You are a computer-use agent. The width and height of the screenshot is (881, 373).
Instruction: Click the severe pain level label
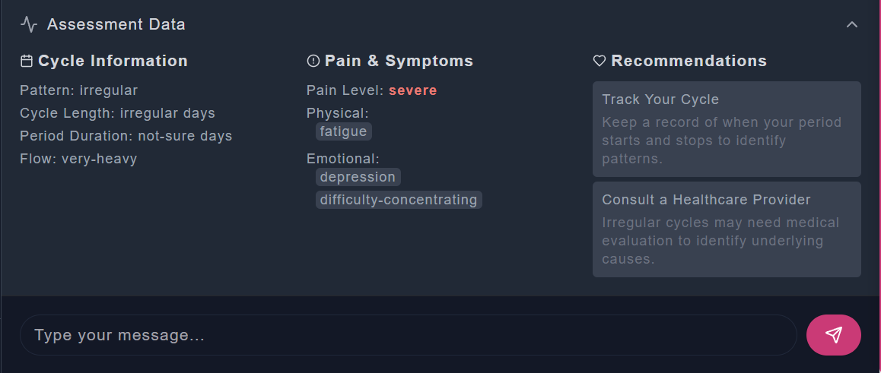pos(412,90)
